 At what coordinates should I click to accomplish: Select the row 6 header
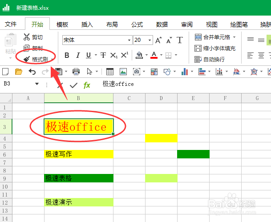[x=6, y=154]
